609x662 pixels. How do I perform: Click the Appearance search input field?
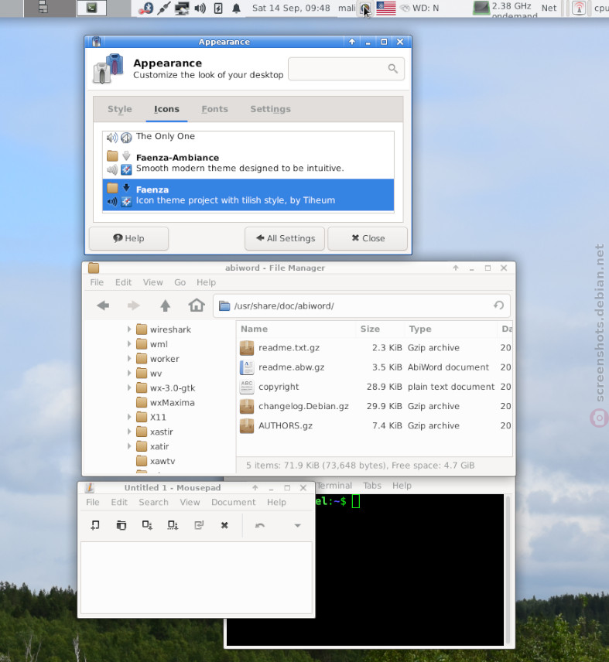[346, 68]
